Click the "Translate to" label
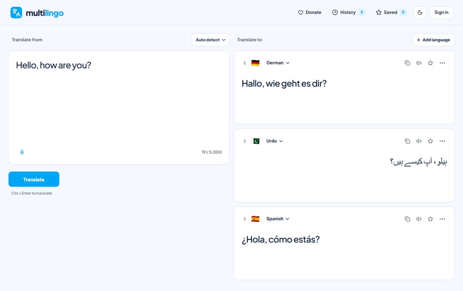The image size is (463, 291). (x=250, y=40)
